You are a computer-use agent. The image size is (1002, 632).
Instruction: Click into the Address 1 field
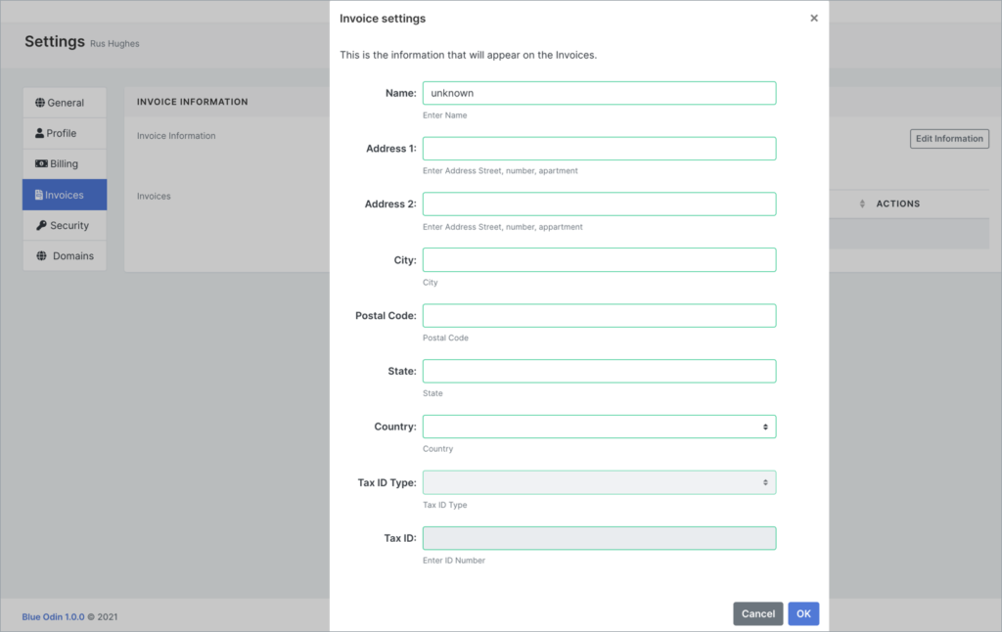(599, 149)
